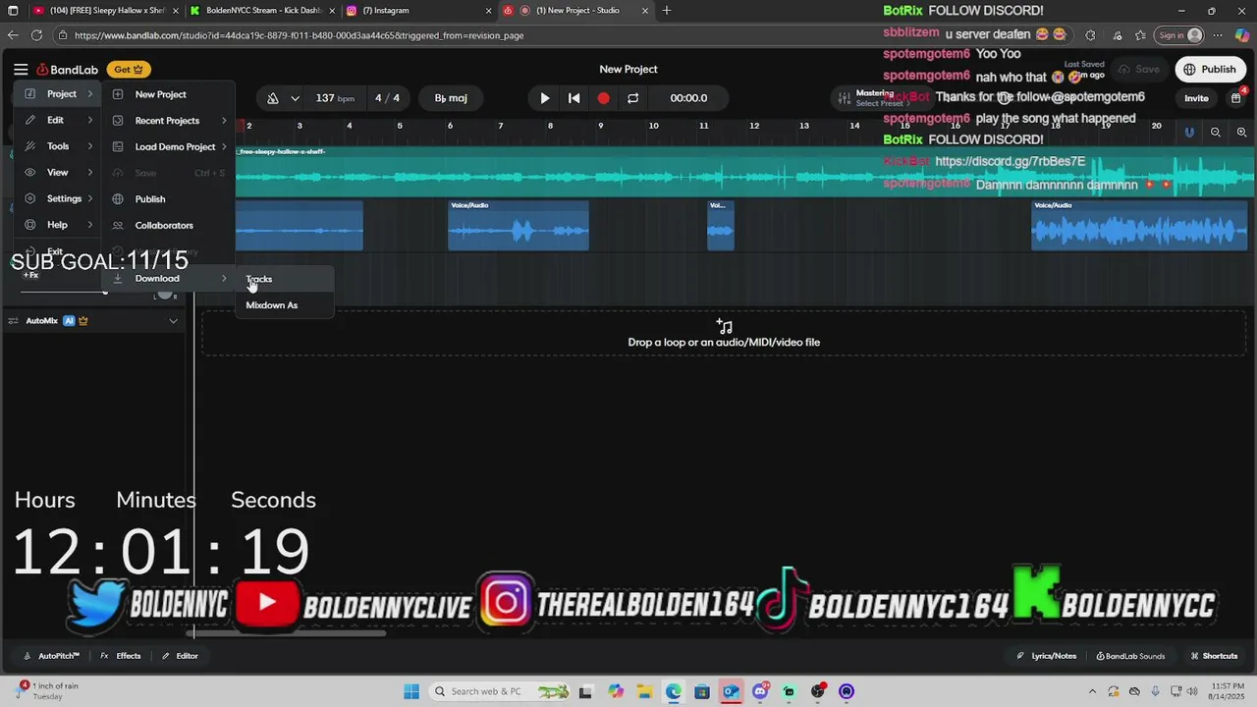Click the Drop a loop or audio area
Image resolution: width=1257 pixels, height=707 pixels.
click(724, 334)
